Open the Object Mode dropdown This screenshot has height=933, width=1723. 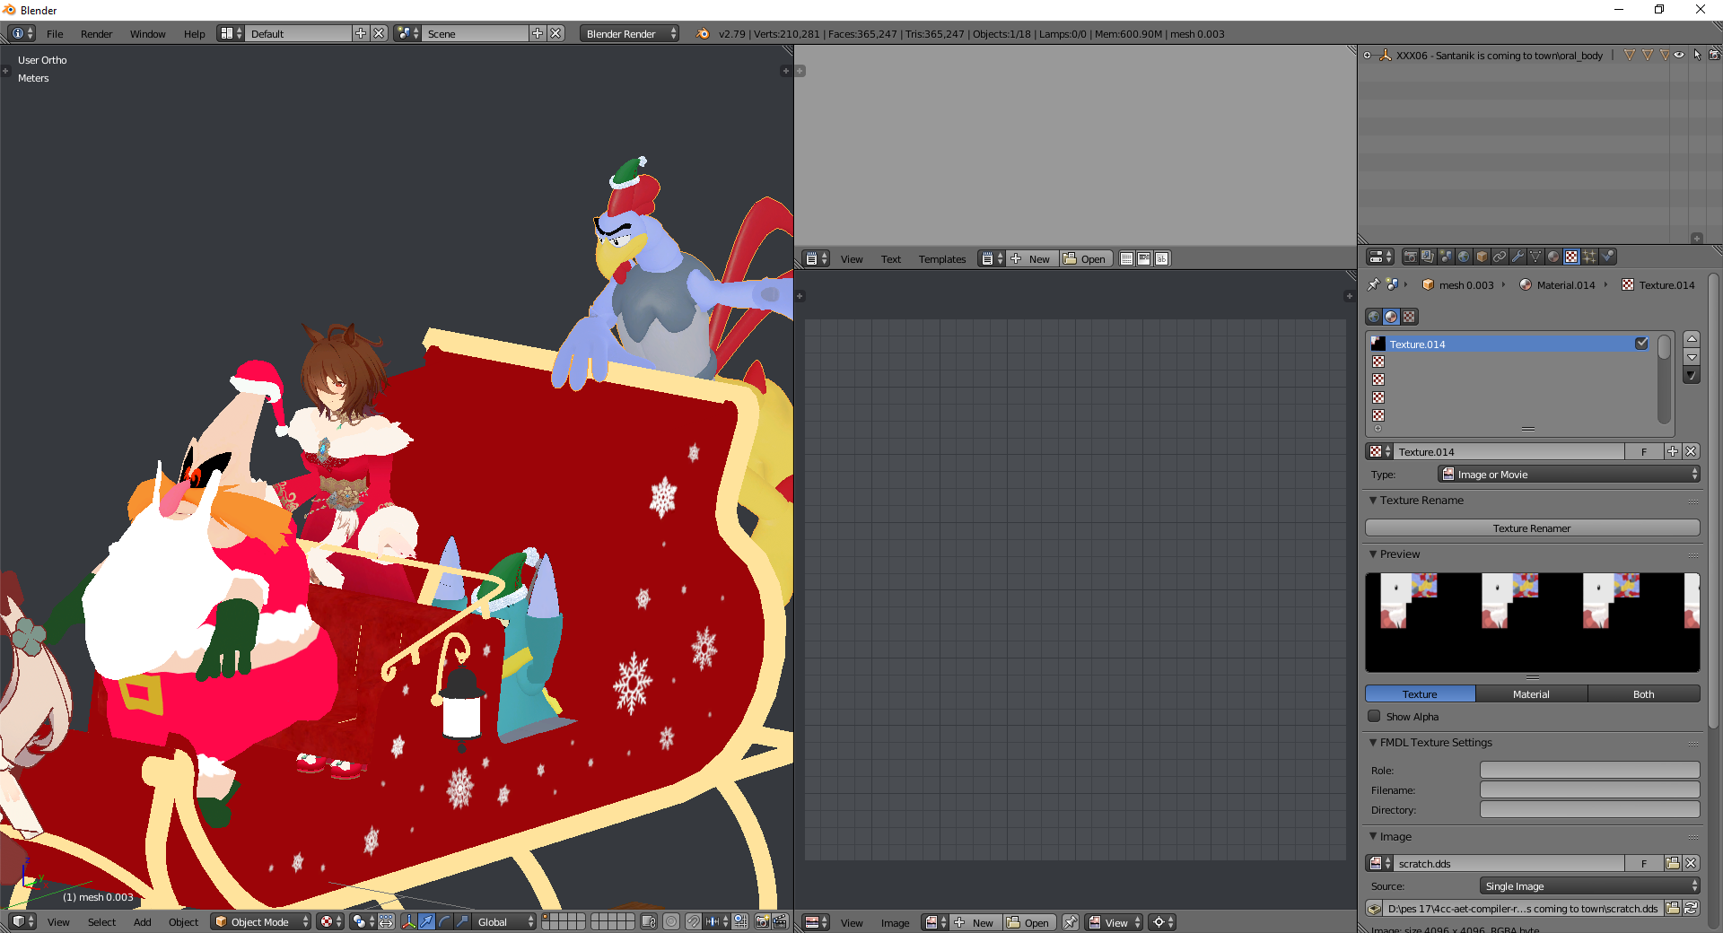pyautogui.click(x=261, y=921)
